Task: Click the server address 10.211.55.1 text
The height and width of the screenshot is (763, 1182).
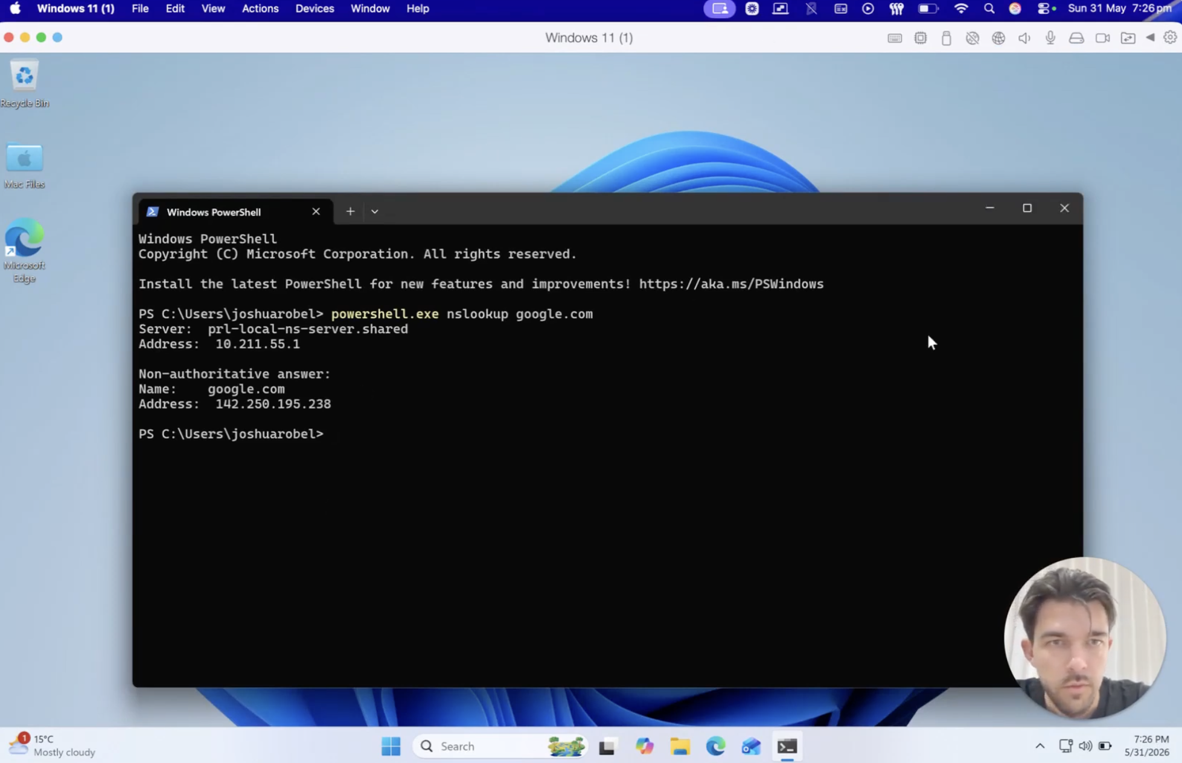Action: point(258,344)
